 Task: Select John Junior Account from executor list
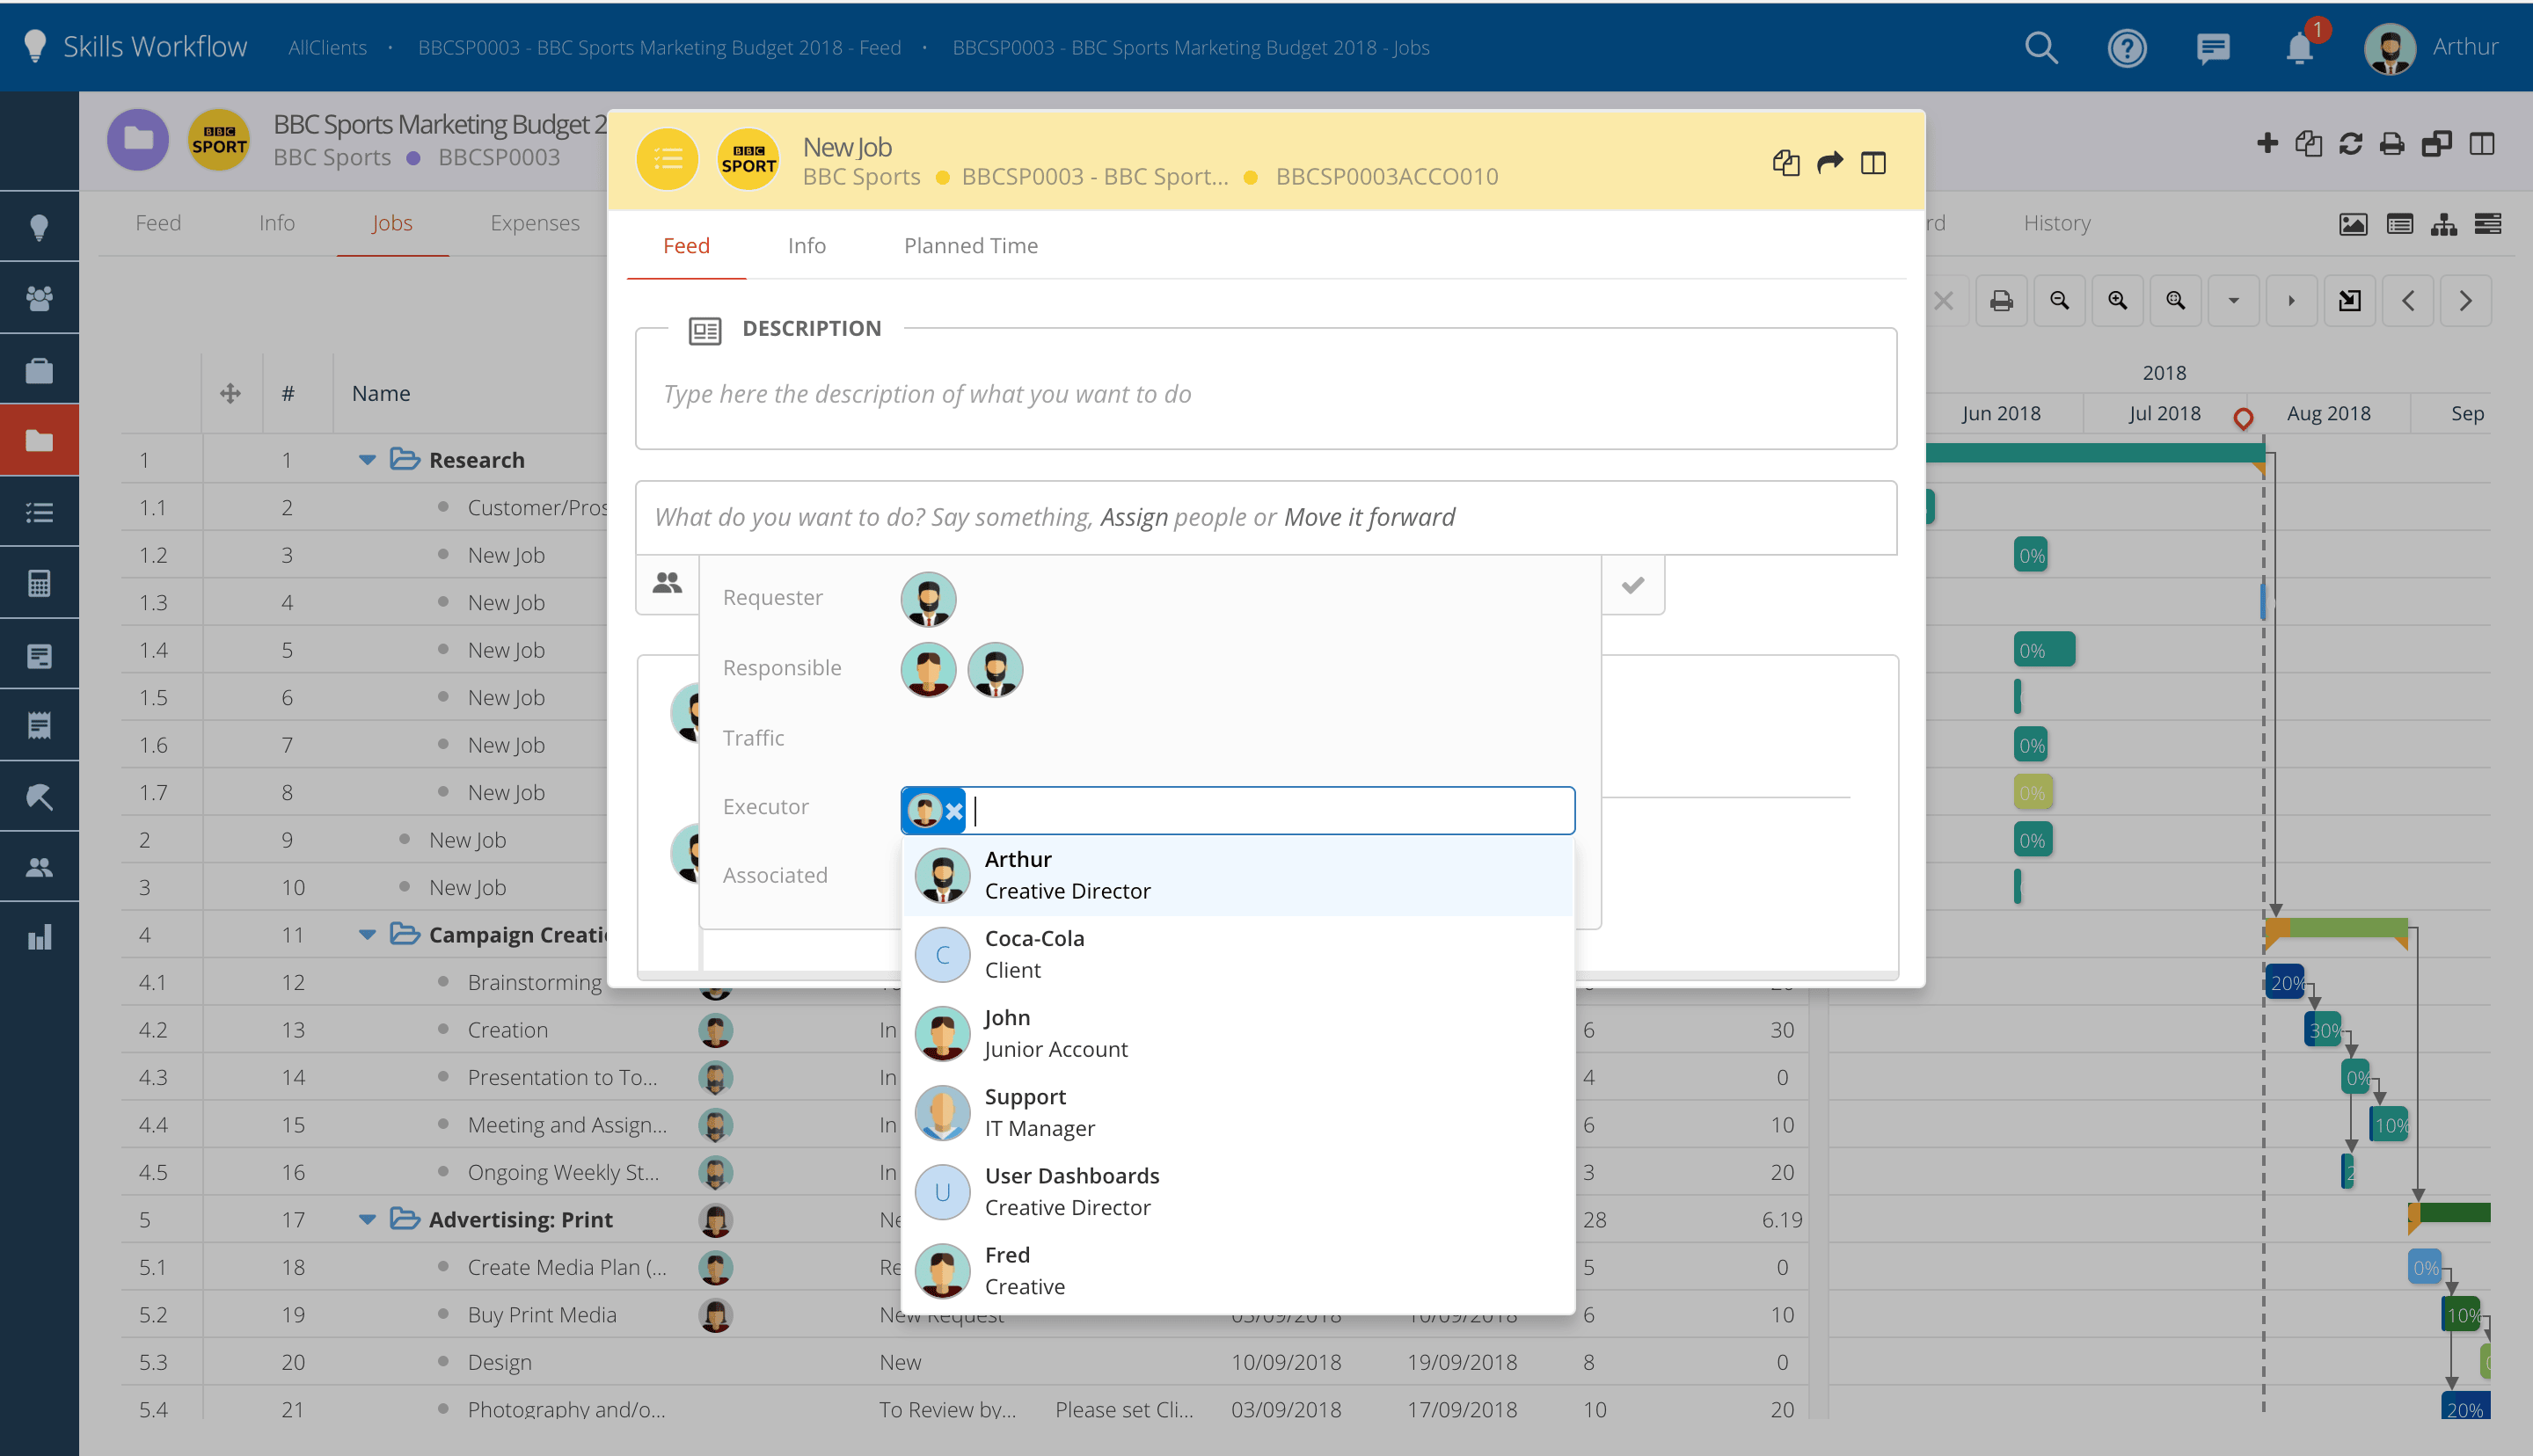1055,1033
